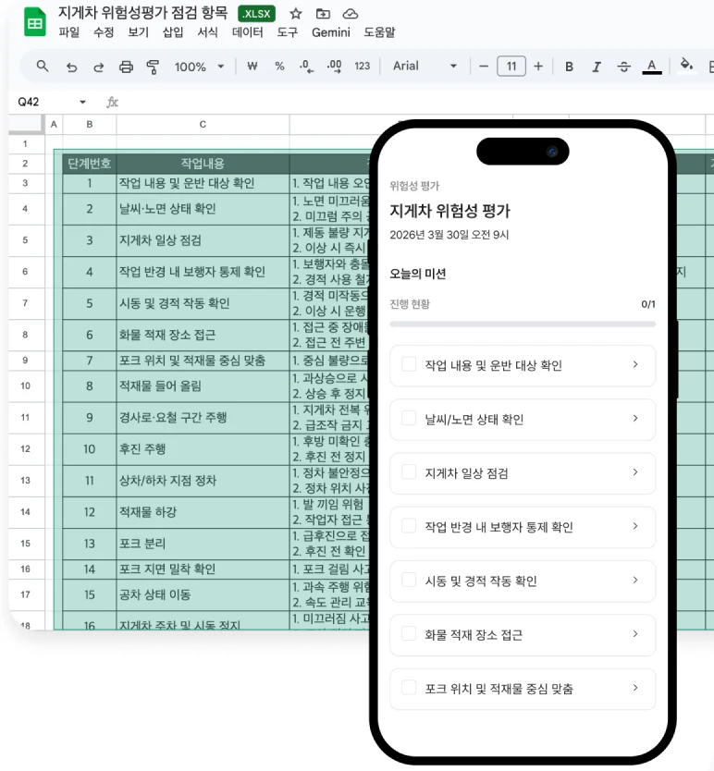Screen dimensions: 714x771
Task: Print the spreadsheet
Action: tap(126, 67)
